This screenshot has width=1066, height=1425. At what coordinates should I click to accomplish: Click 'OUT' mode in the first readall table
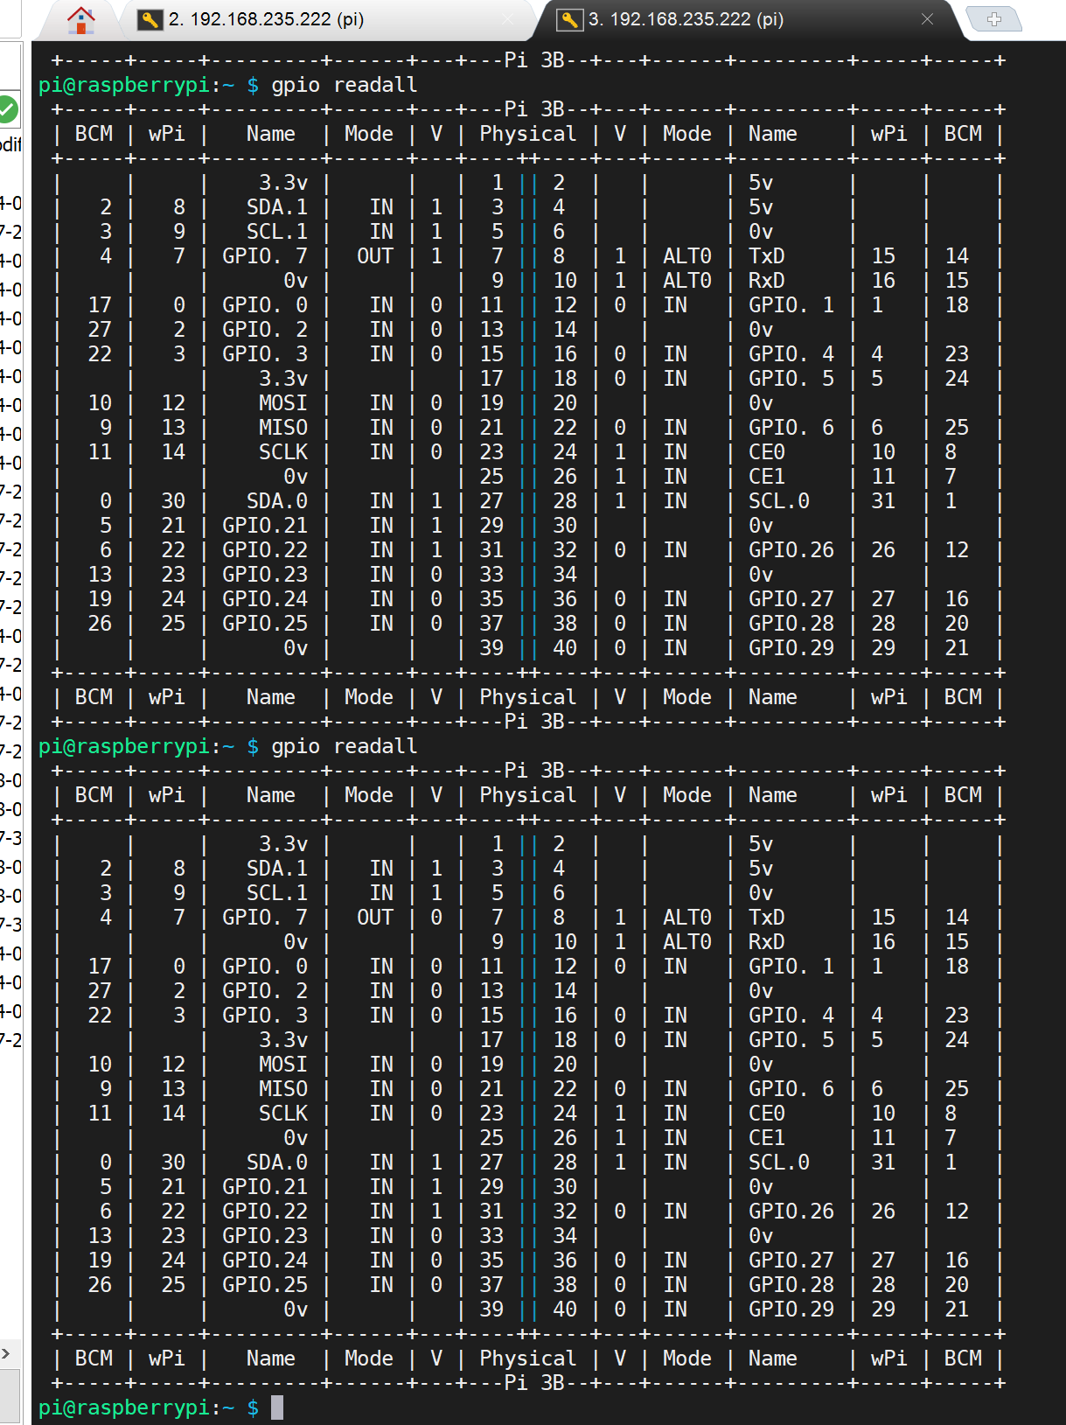pyautogui.click(x=375, y=256)
